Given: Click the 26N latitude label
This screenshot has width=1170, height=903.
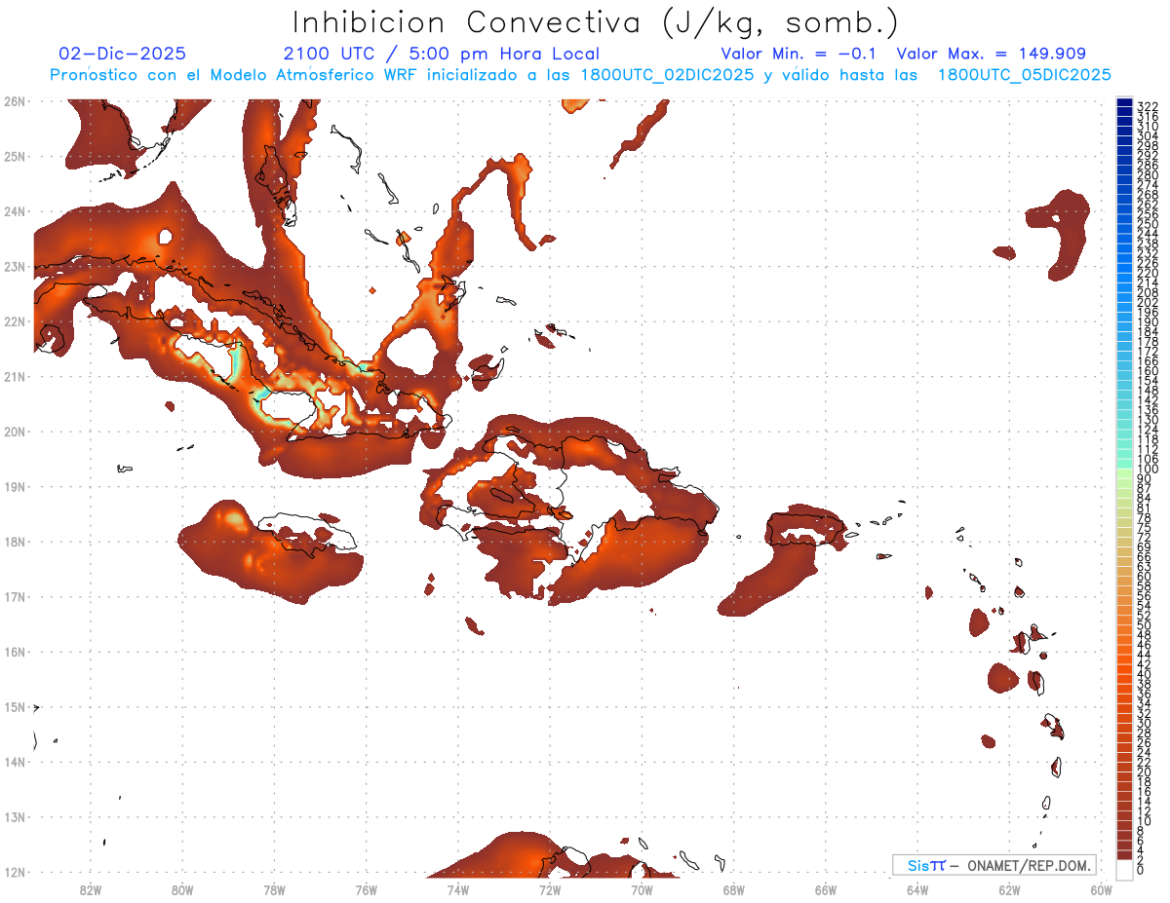Looking at the screenshot, I should pyautogui.click(x=14, y=100).
